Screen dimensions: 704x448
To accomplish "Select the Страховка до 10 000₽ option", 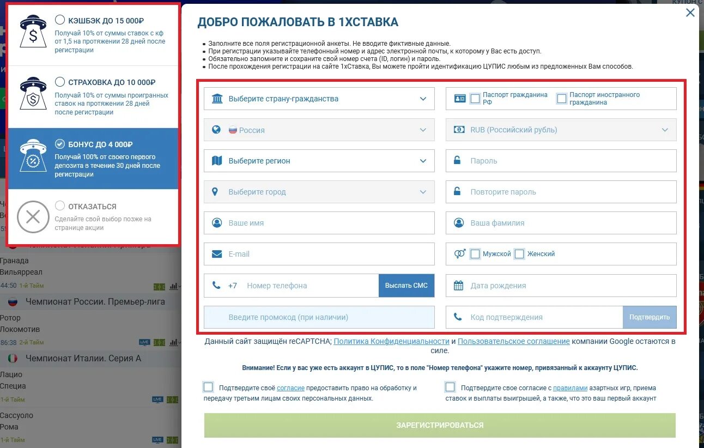I will pyautogui.click(x=60, y=82).
